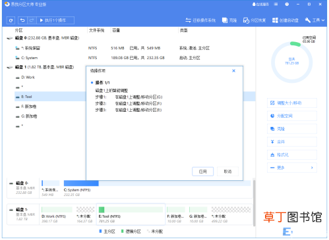Click the 容量 column header
329x240 pixels.
pyautogui.click(x=116, y=30)
